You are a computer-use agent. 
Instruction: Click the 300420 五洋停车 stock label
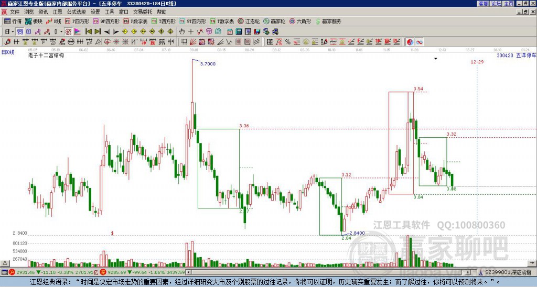(x=516, y=55)
